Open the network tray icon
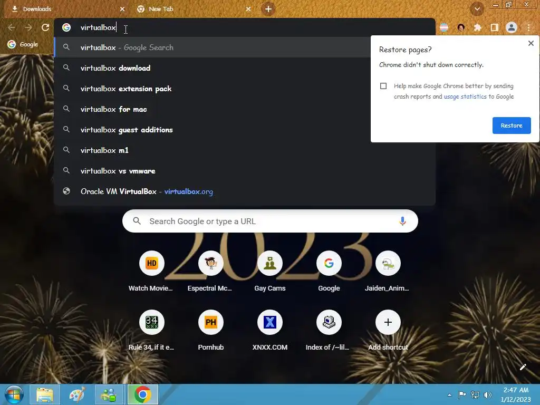This screenshot has width=540, height=405. pyautogui.click(x=475, y=394)
